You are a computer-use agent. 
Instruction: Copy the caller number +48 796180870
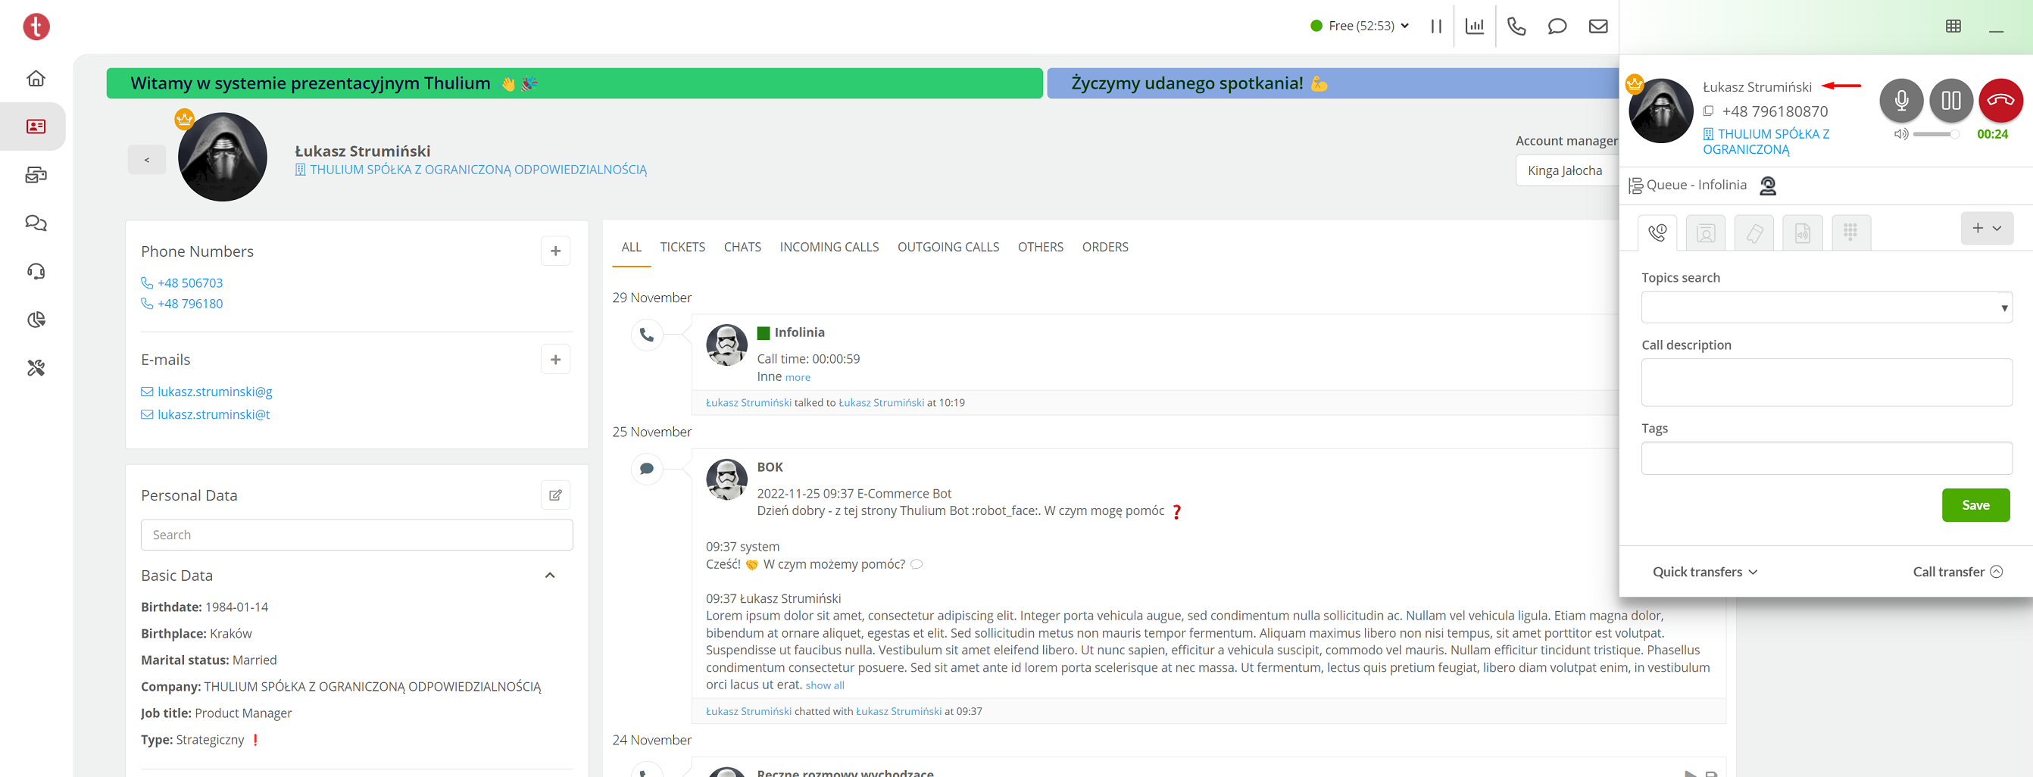(1708, 111)
